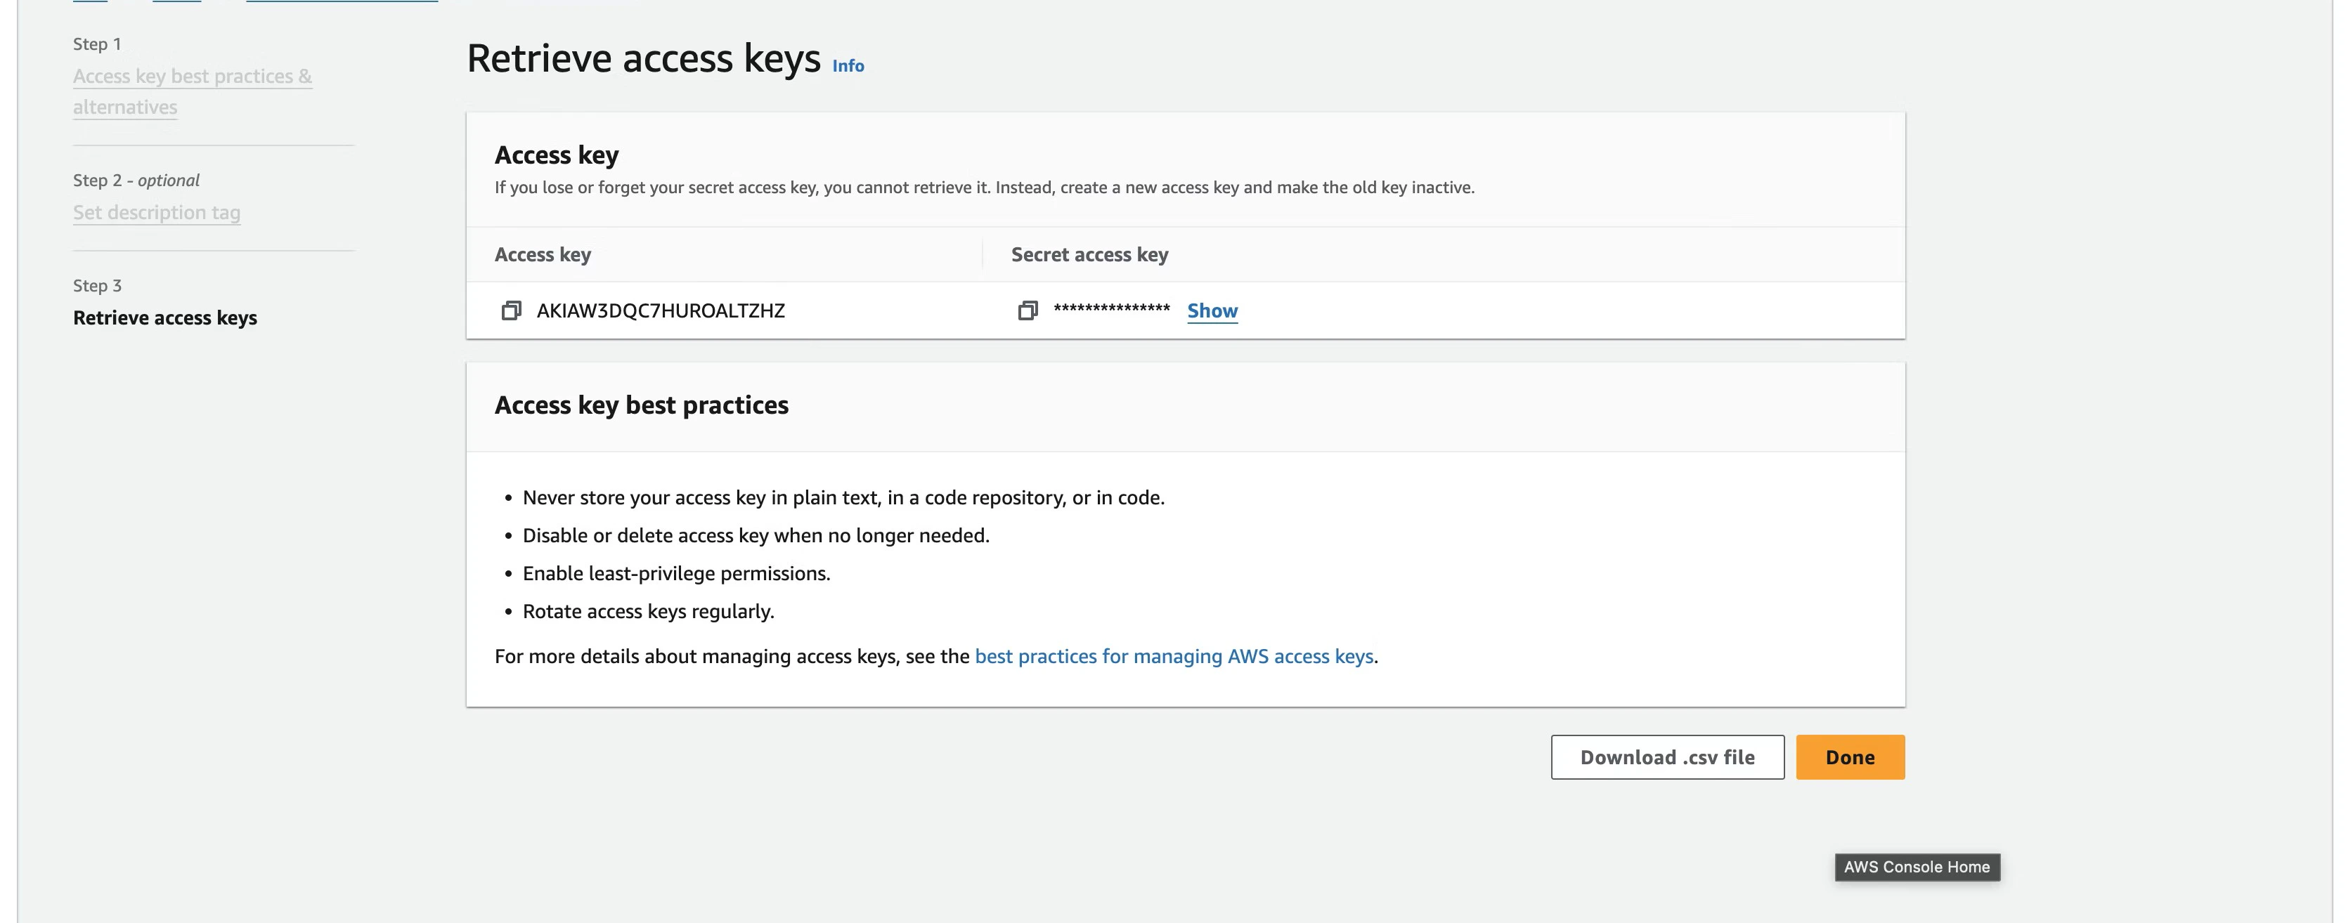Copy the access key ID via icon
This screenshot has height=923, width=2346.
point(511,310)
